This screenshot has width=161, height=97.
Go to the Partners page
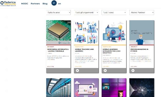tap(35, 4)
